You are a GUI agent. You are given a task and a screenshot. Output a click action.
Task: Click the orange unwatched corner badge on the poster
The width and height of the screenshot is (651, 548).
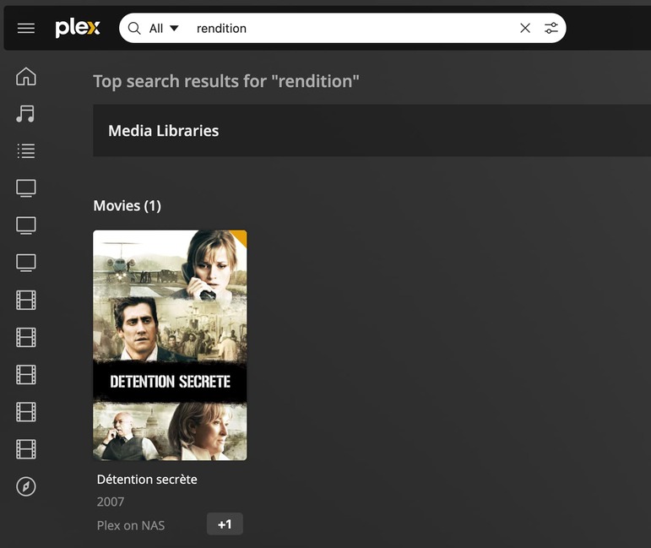coord(241,236)
